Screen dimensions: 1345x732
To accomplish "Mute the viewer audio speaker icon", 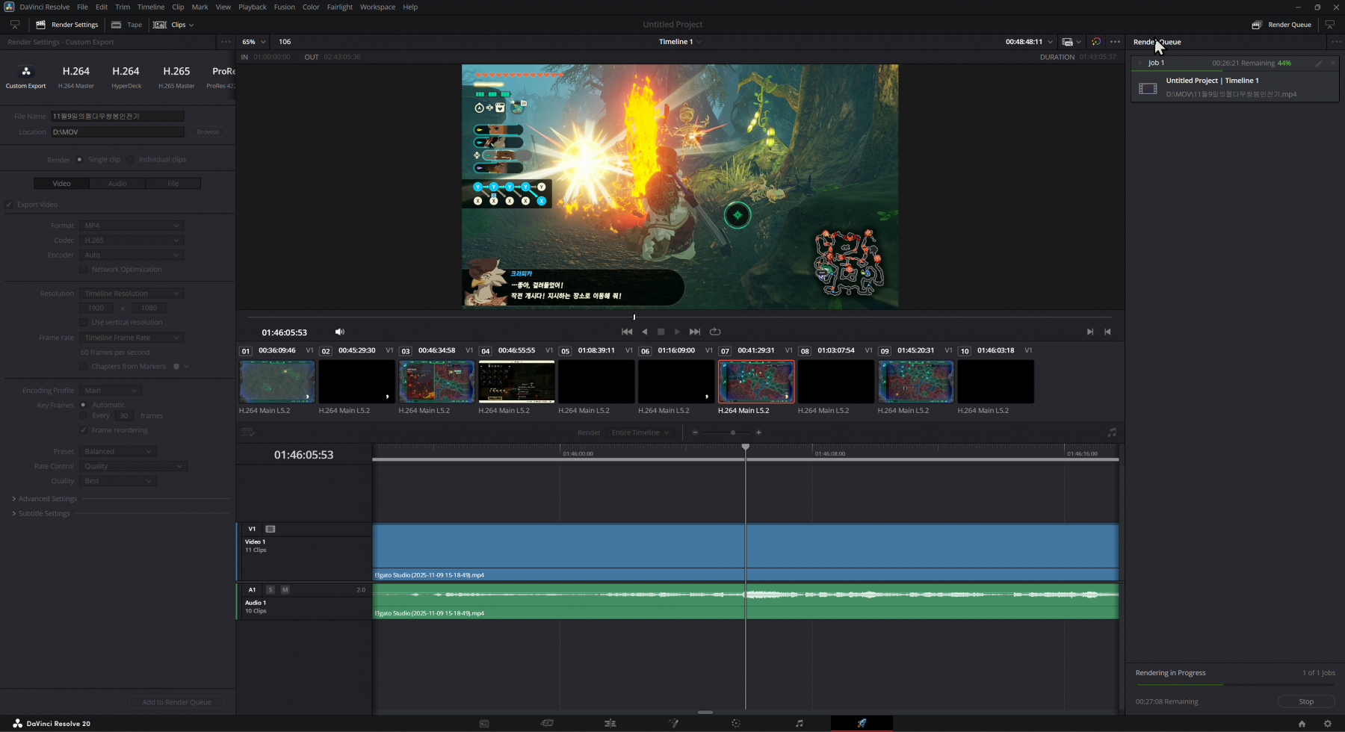I will tap(340, 332).
